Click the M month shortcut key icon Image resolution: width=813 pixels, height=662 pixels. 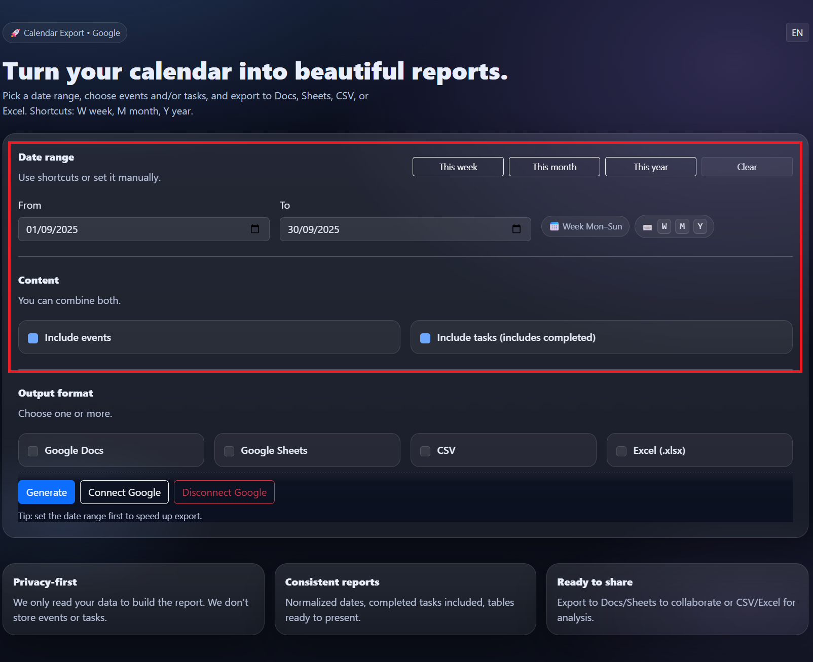click(x=682, y=226)
